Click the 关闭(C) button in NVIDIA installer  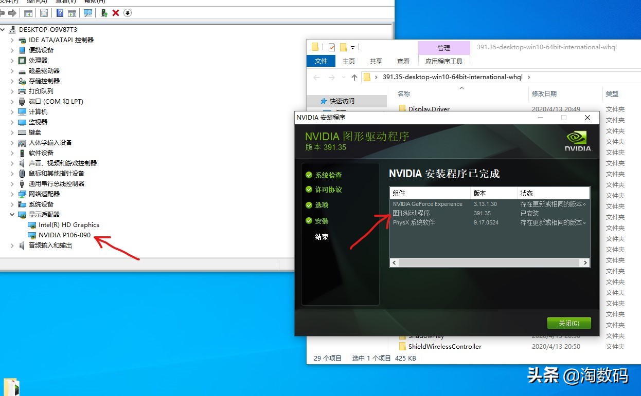coord(568,323)
